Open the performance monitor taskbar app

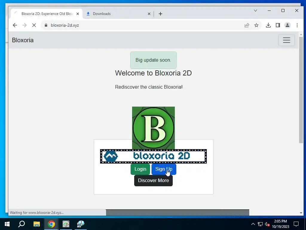[x=66, y=224]
